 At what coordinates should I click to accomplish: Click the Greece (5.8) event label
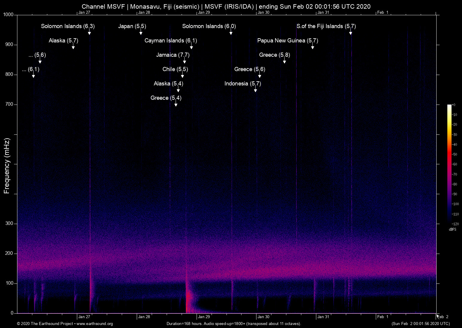[275, 55]
